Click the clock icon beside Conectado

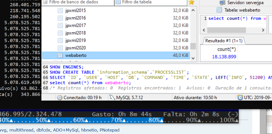click(x=59, y=98)
